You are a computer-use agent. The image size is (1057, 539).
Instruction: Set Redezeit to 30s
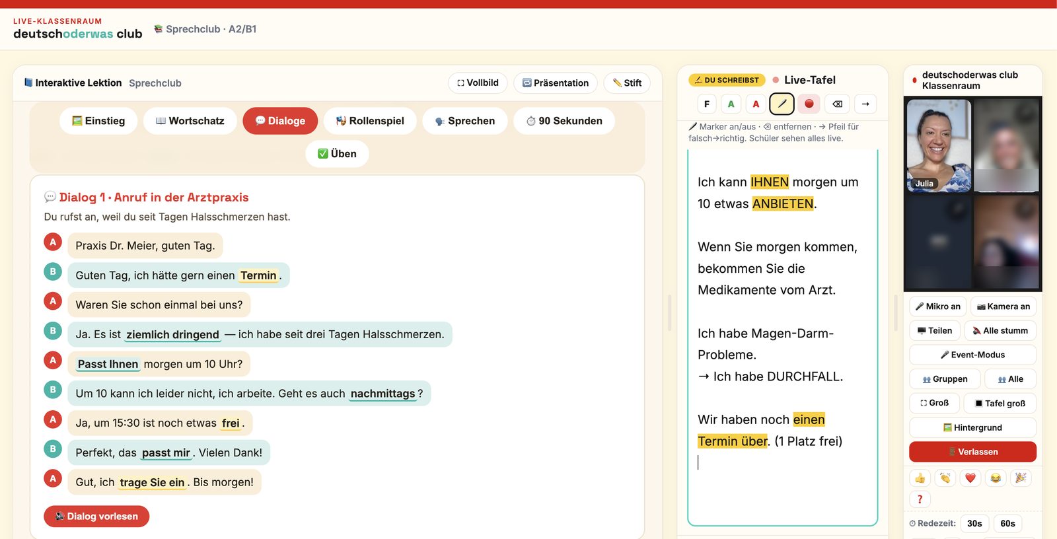(974, 524)
